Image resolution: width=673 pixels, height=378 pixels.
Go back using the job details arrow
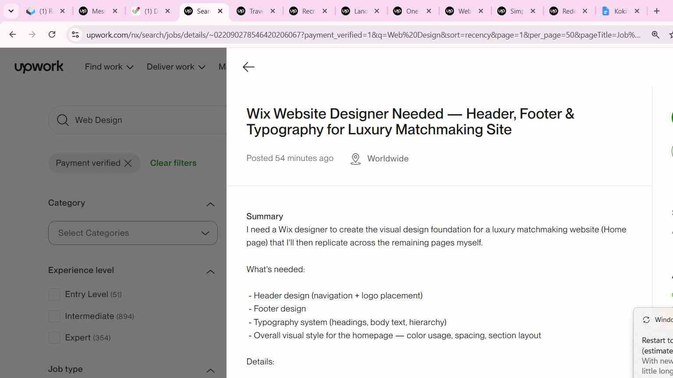(248, 66)
